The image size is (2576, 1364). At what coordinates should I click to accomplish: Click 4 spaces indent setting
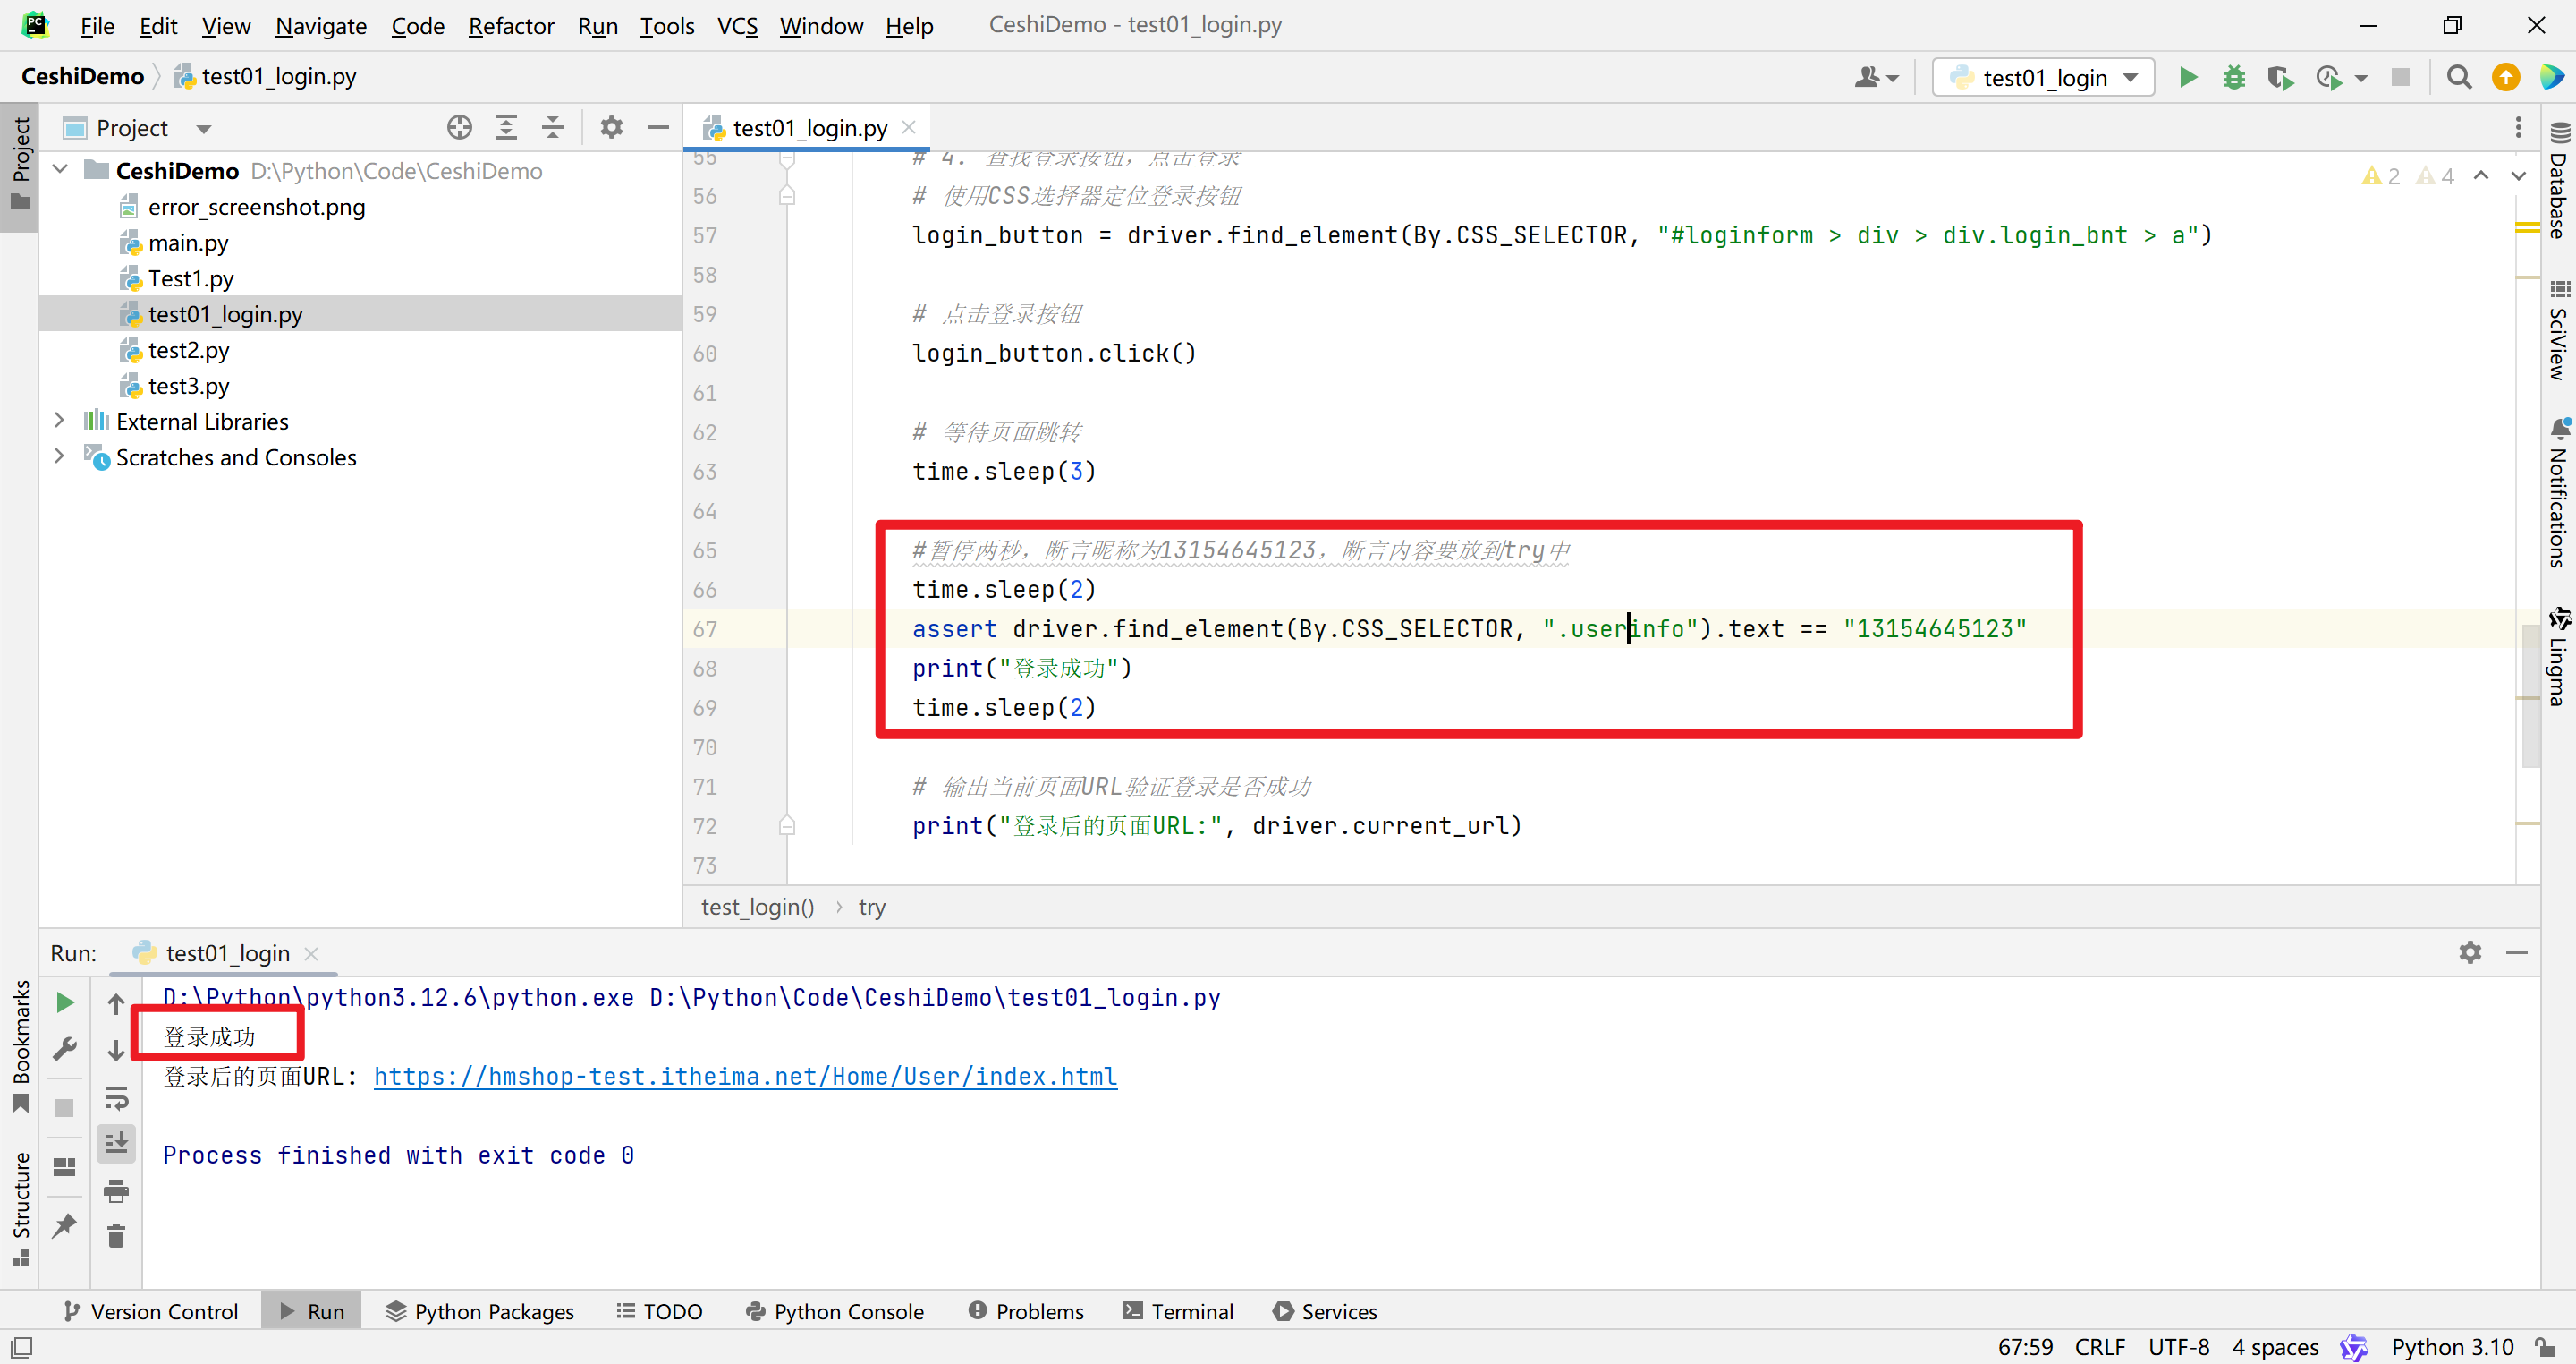coord(2275,1347)
